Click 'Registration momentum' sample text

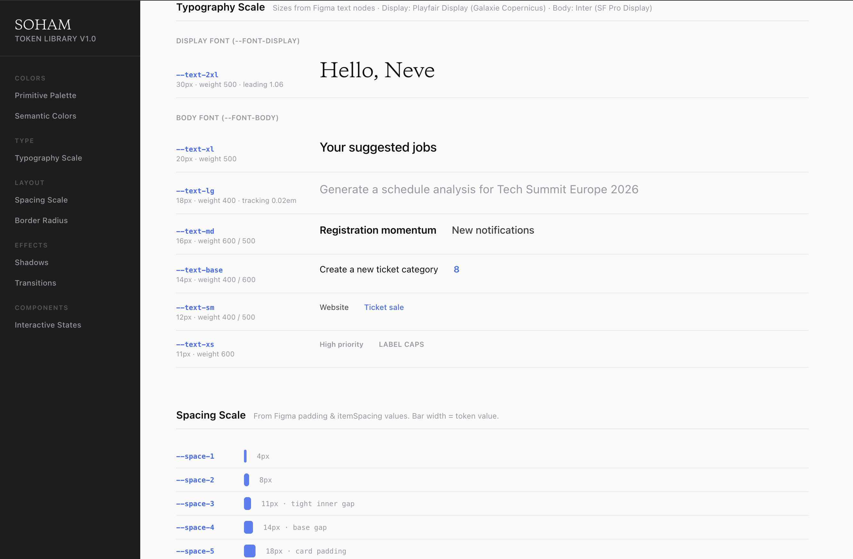point(378,230)
